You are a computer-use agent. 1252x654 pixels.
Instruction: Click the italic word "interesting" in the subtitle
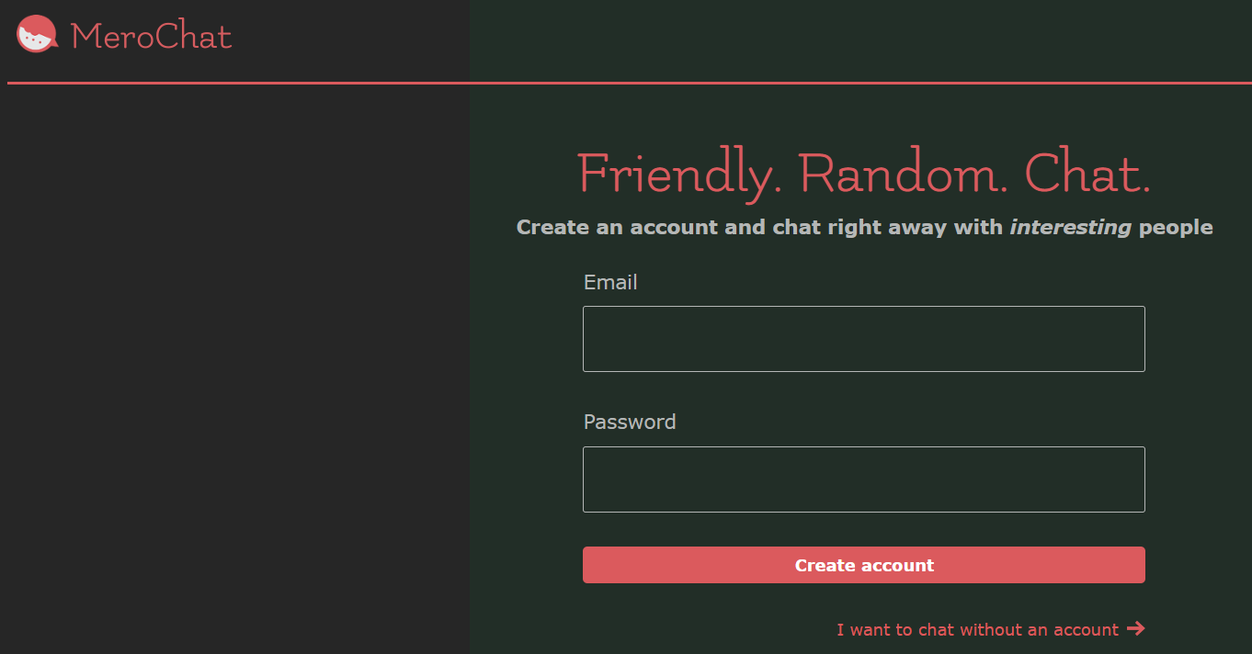pyautogui.click(x=1070, y=227)
